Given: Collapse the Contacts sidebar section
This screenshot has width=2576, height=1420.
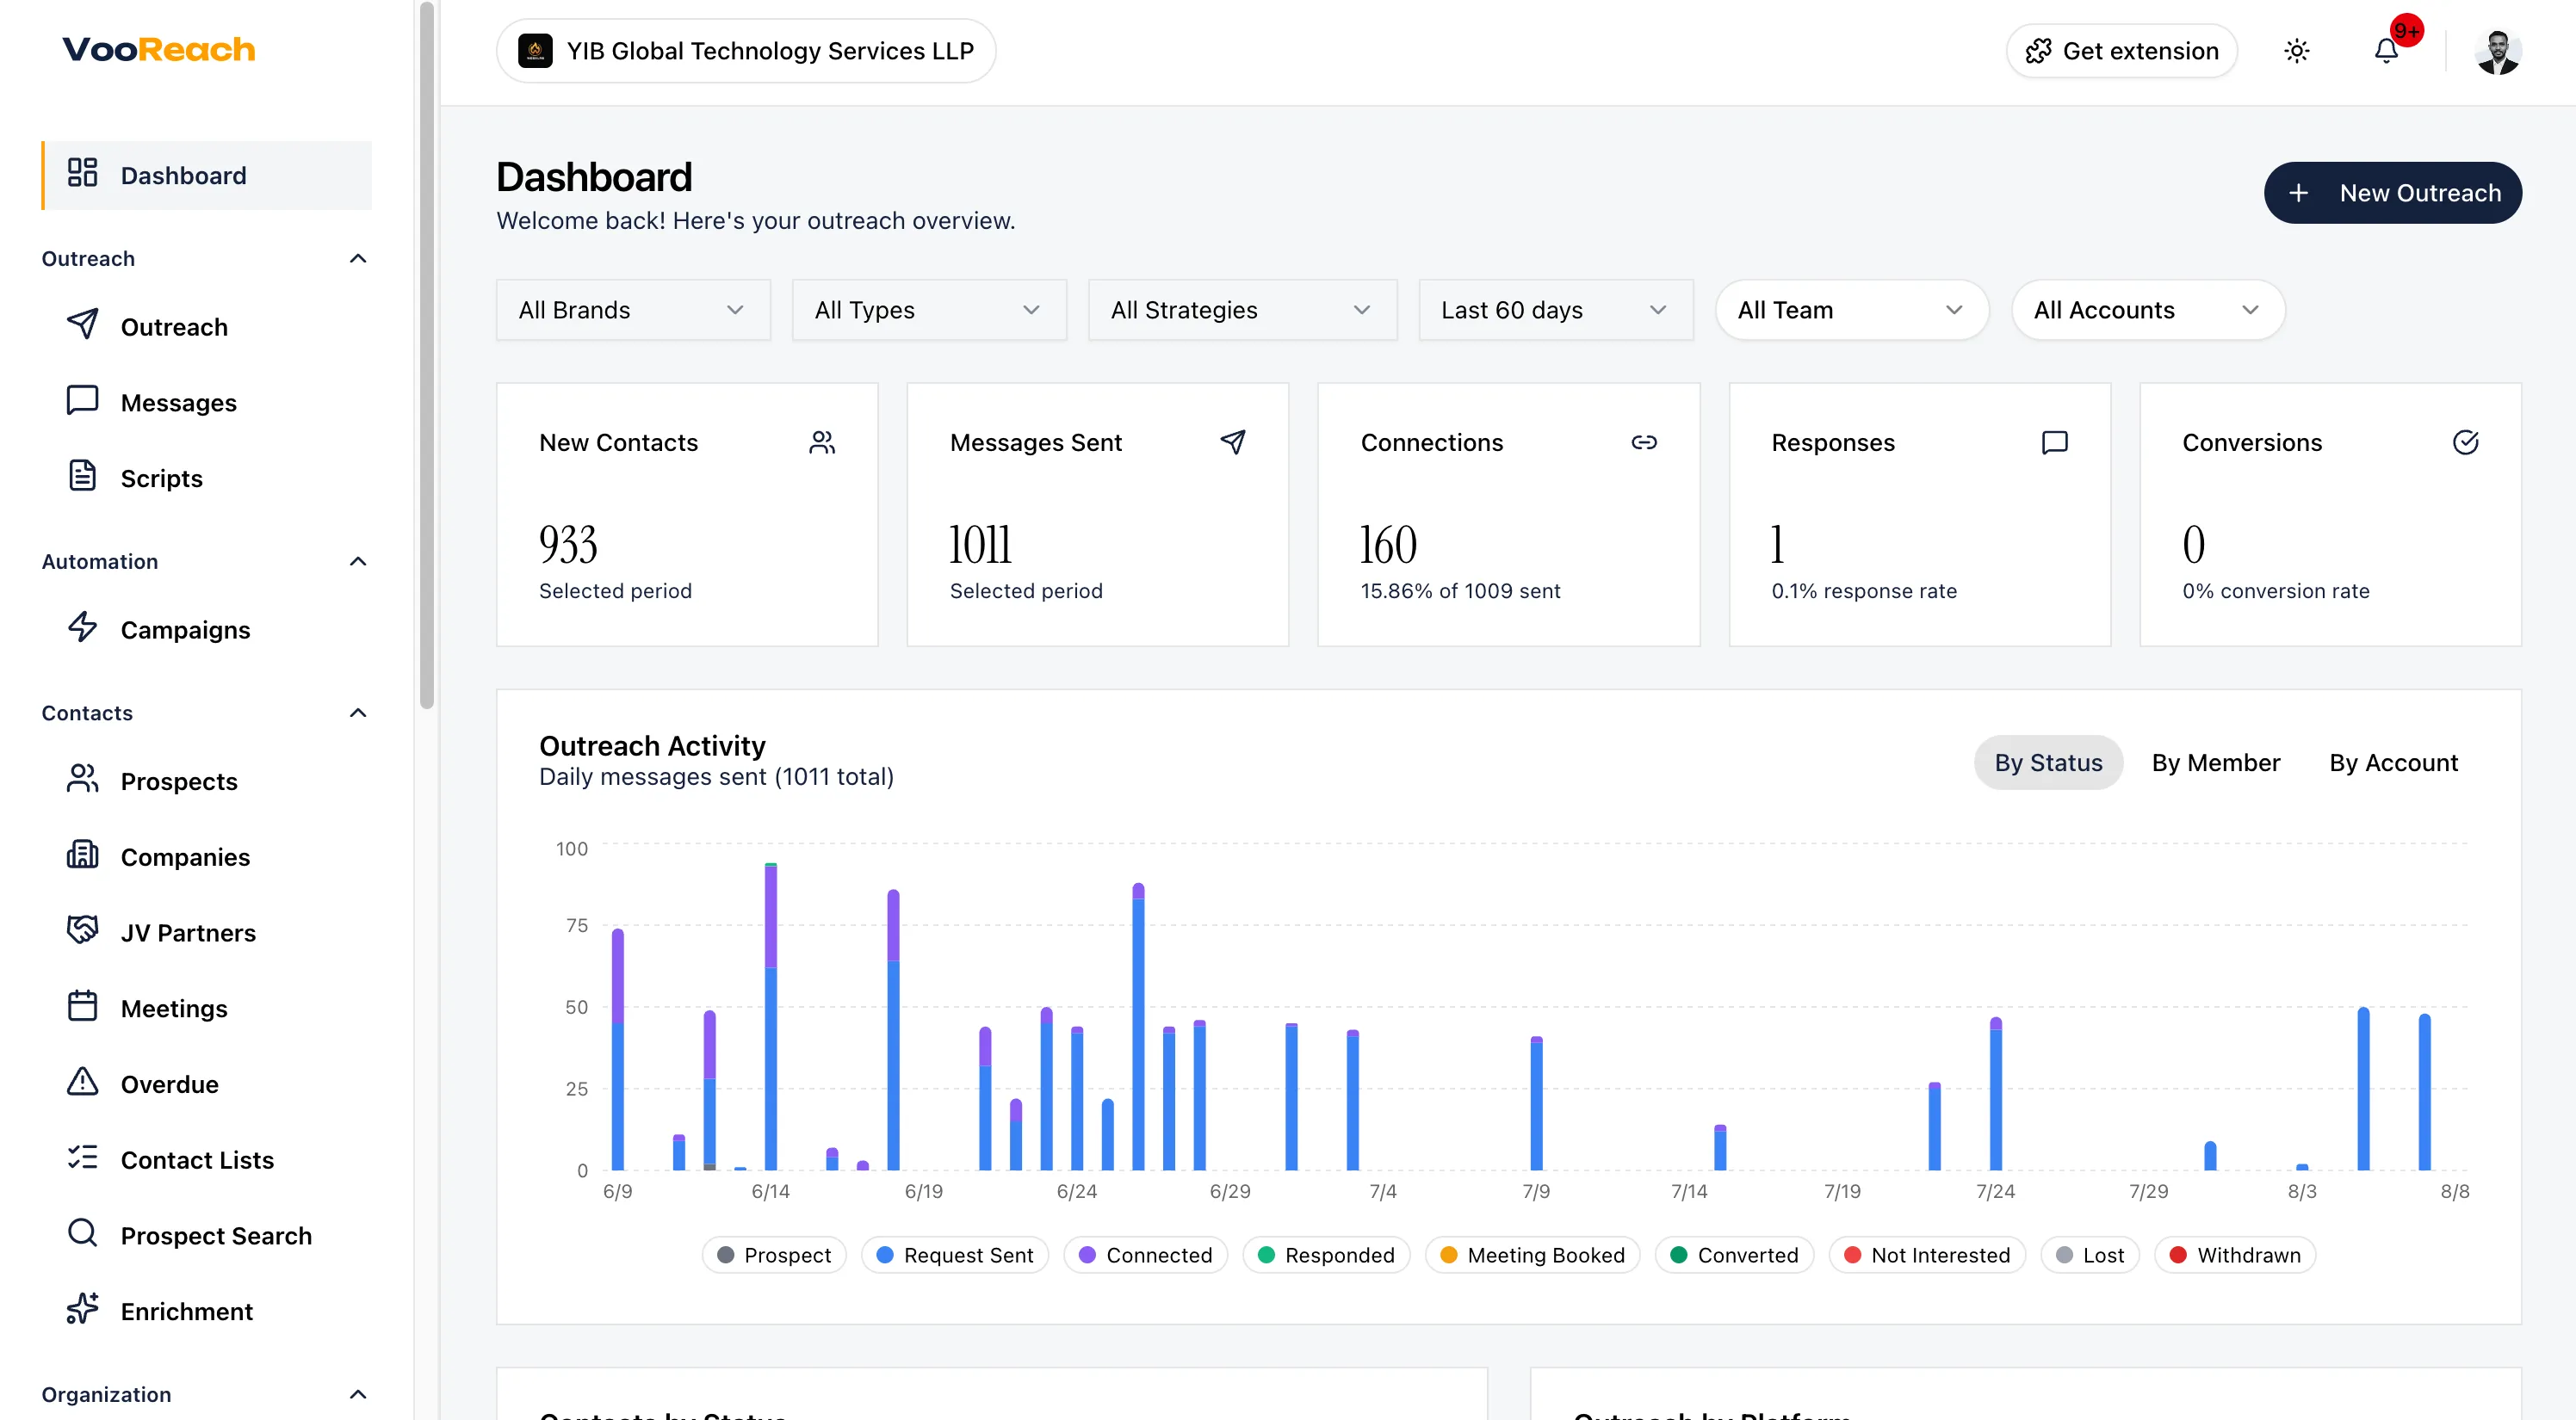Looking at the screenshot, I should click(358, 713).
